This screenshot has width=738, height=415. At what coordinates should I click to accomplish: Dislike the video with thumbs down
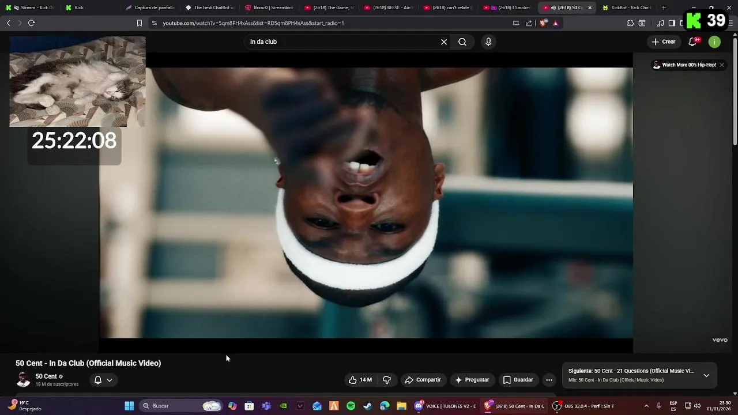pyautogui.click(x=387, y=380)
